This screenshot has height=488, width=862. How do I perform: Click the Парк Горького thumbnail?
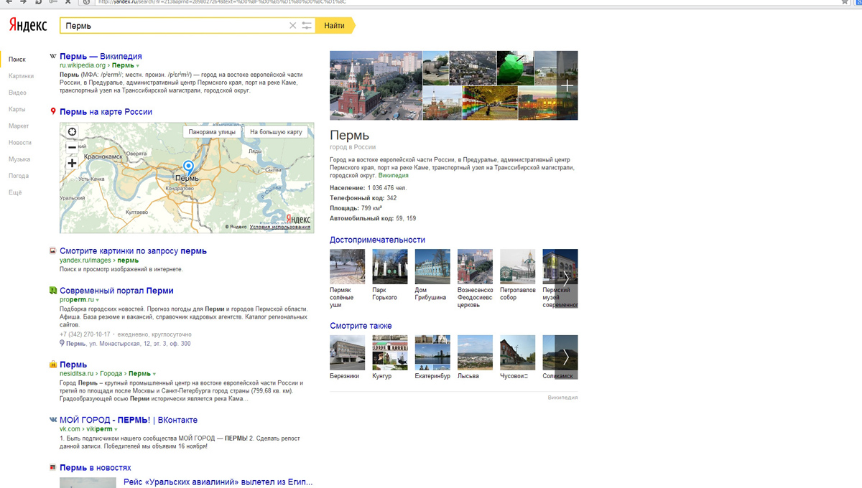click(x=389, y=267)
